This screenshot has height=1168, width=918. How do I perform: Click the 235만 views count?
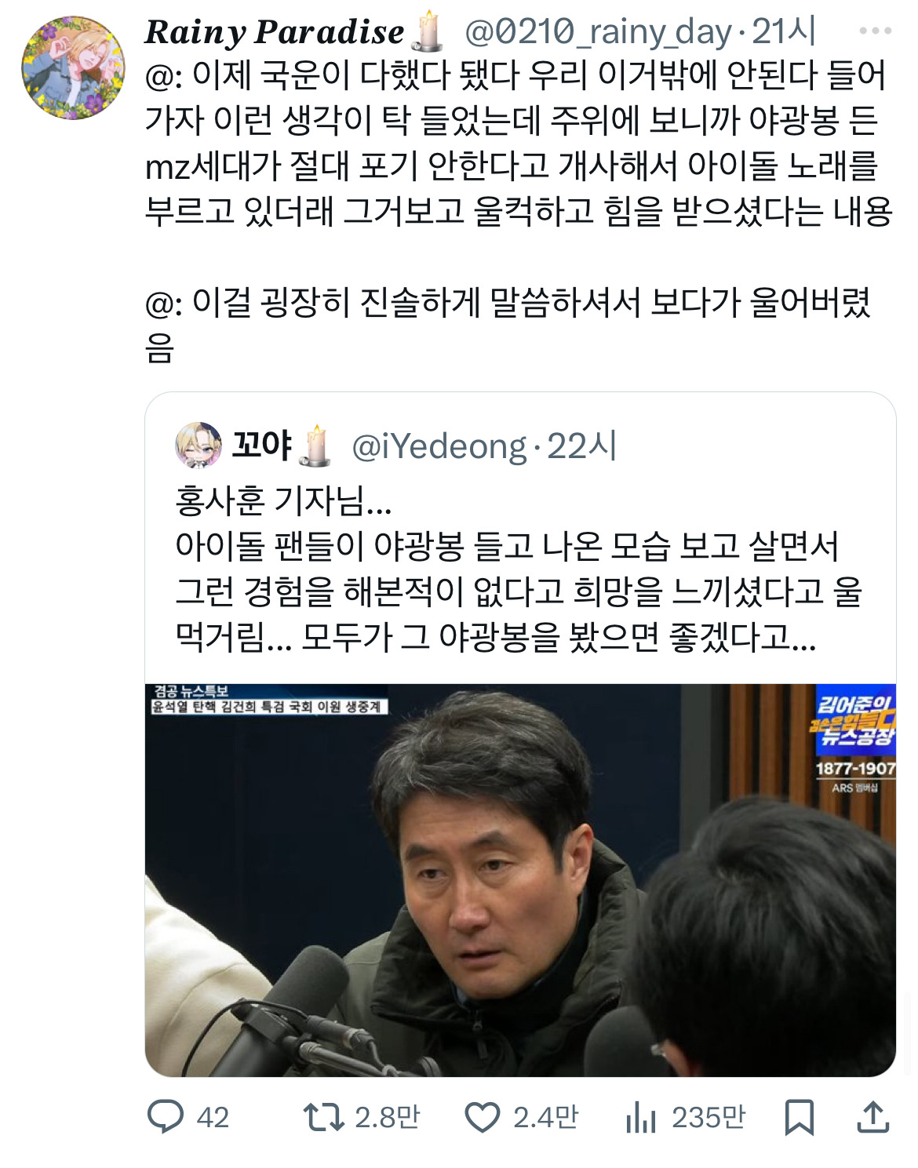(x=709, y=1117)
